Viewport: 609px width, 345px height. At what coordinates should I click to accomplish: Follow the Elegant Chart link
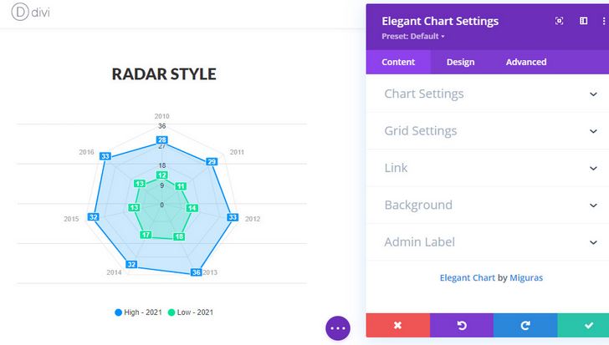point(468,277)
